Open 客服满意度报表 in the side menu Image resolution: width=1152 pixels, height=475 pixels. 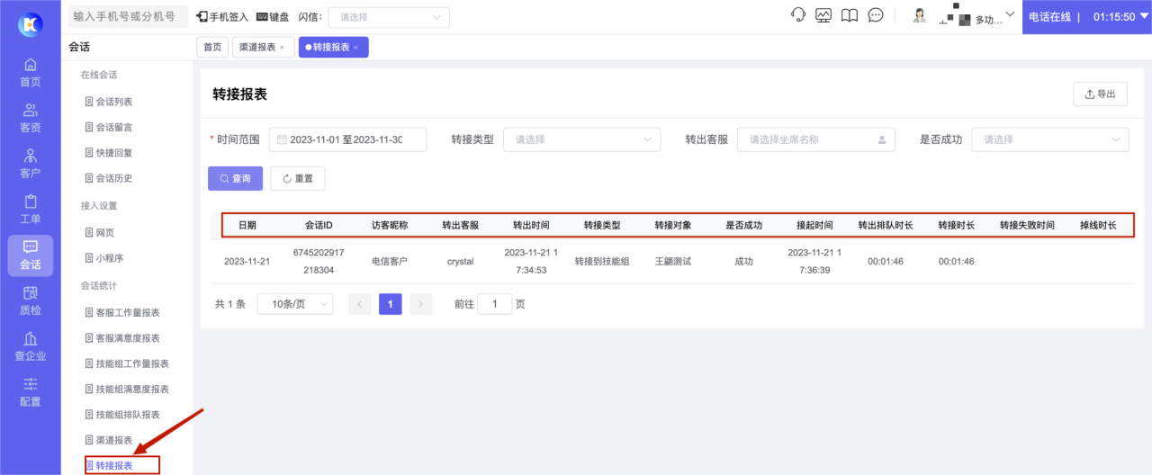point(122,337)
